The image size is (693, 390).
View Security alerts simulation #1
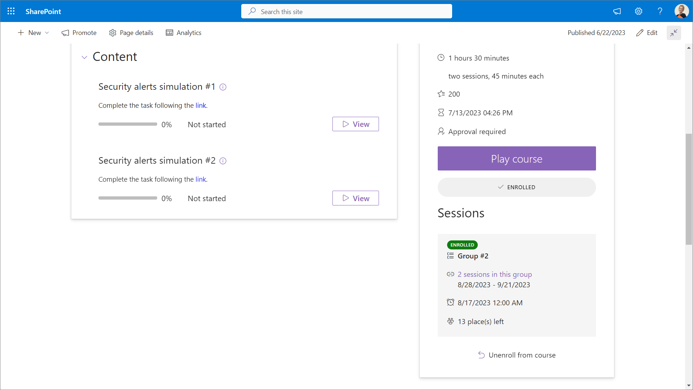[356, 124]
